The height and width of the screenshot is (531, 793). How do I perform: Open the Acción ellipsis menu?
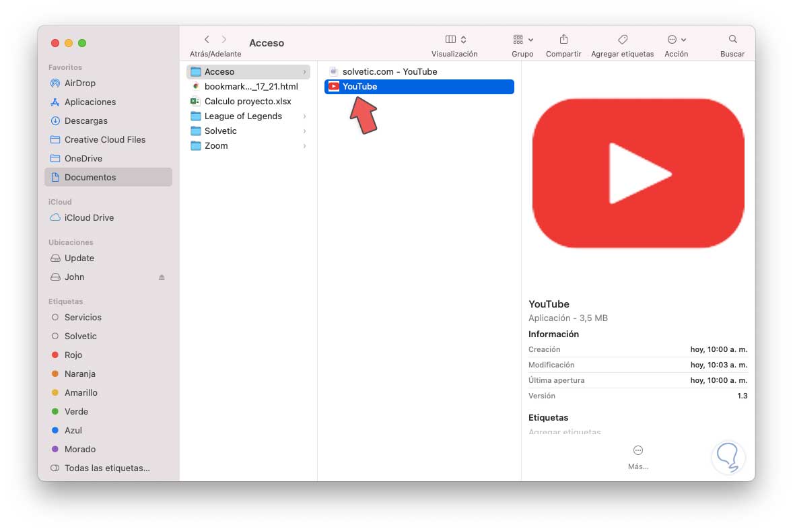click(x=676, y=40)
